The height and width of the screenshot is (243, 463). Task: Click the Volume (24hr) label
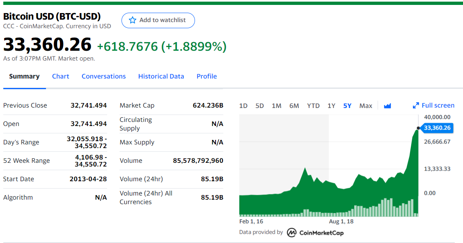pyautogui.click(x=141, y=179)
